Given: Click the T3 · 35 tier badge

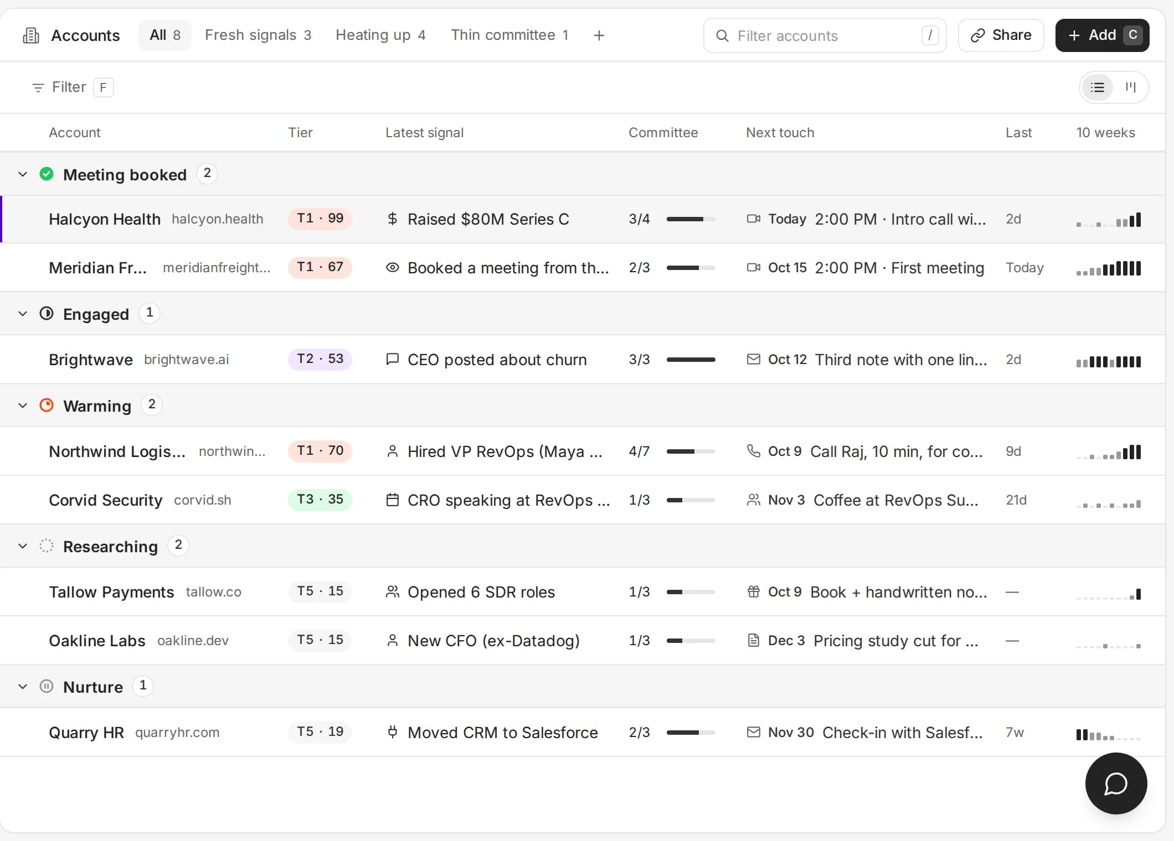Looking at the screenshot, I should (x=320, y=500).
